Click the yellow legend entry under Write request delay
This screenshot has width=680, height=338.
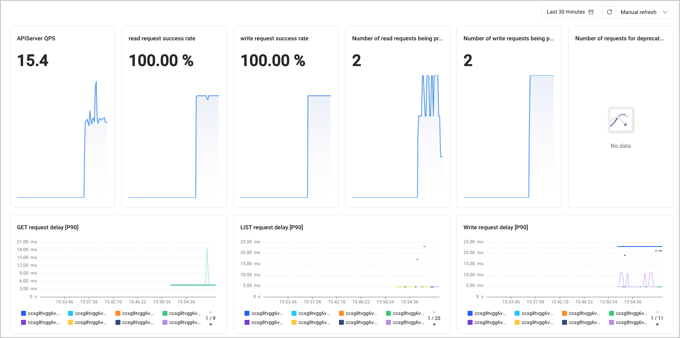[534, 322]
